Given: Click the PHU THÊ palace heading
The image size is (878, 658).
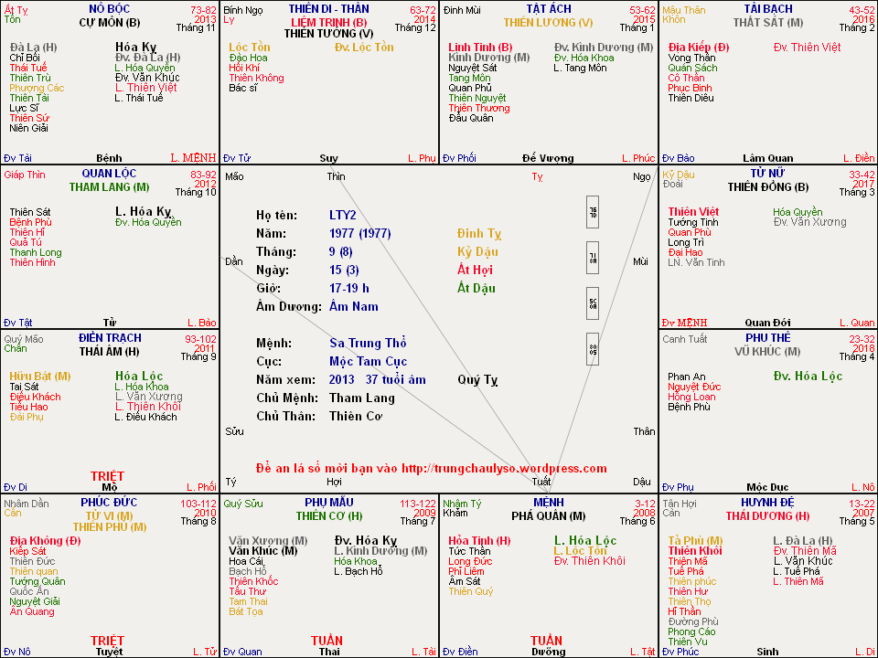Looking at the screenshot, I should pyautogui.click(x=767, y=338).
